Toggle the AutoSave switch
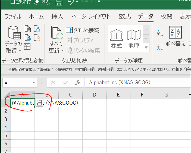This screenshot has height=153, width=191. tap(42, 2)
